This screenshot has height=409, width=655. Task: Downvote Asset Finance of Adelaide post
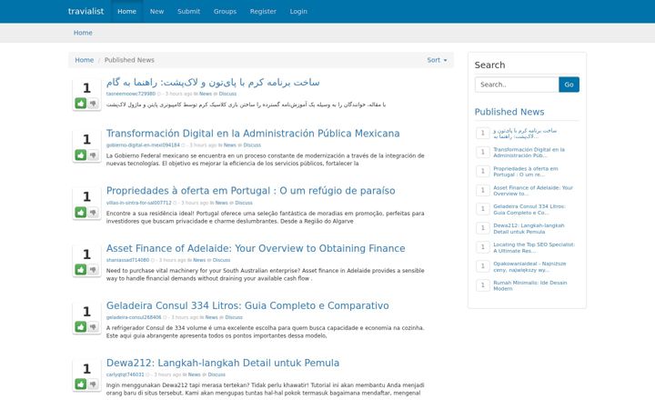coord(93,270)
